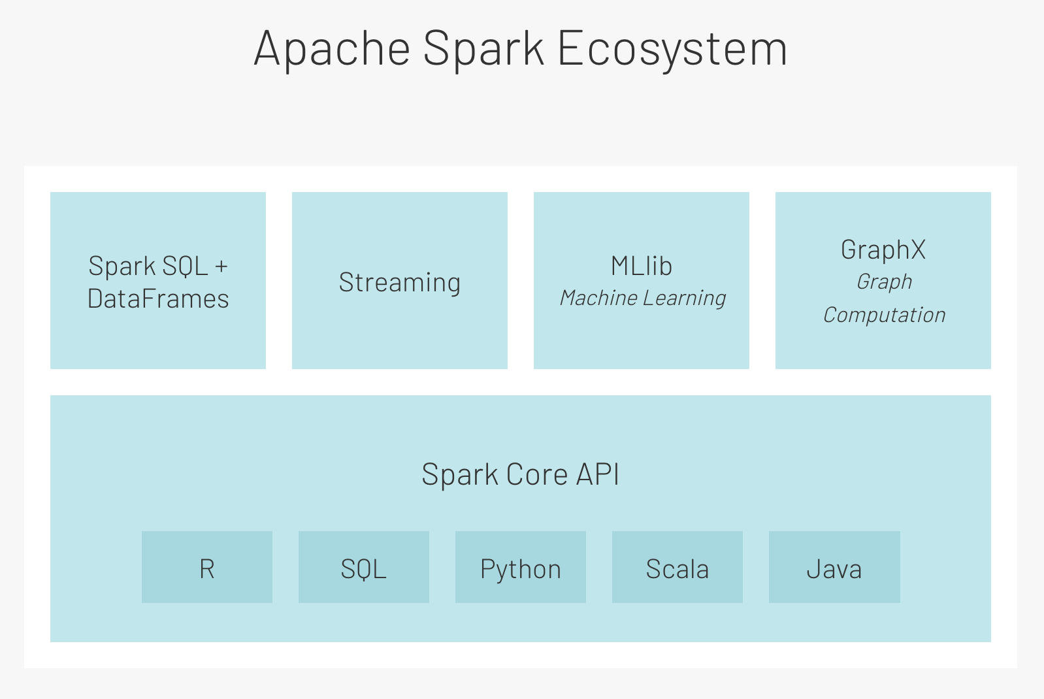Viewport: 1044px width, 699px height.
Task: Select the R language box
Action: click(207, 567)
